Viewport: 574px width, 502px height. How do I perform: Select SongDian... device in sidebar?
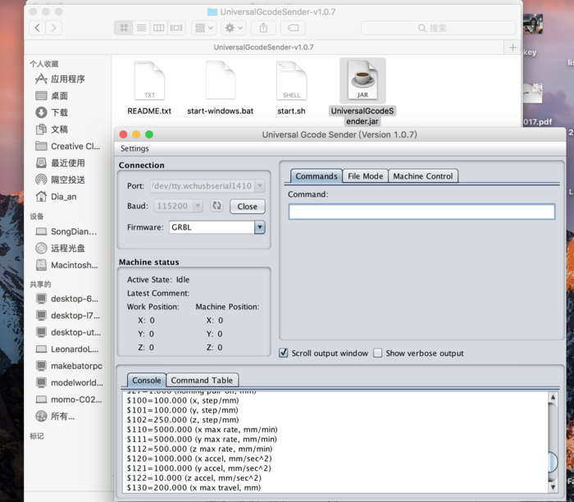point(68,231)
